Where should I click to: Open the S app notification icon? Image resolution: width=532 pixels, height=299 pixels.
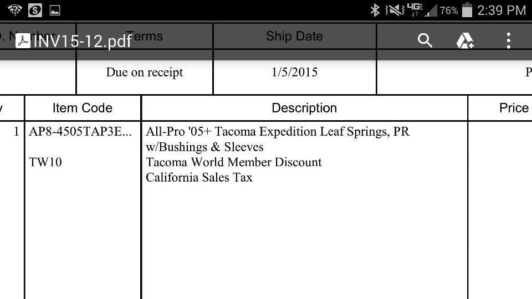35,10
